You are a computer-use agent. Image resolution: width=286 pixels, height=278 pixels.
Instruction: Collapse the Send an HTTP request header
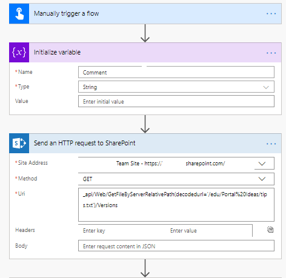(x=145, y=144)
